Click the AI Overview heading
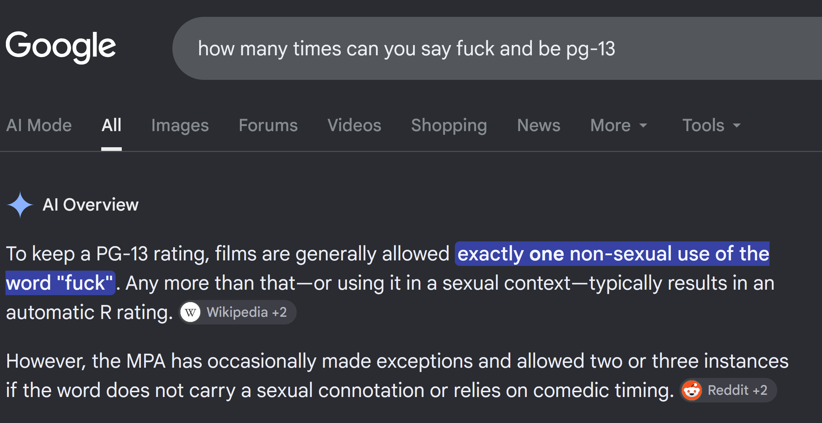This screenshot has height=423, width=822. (x=91, y=205)
